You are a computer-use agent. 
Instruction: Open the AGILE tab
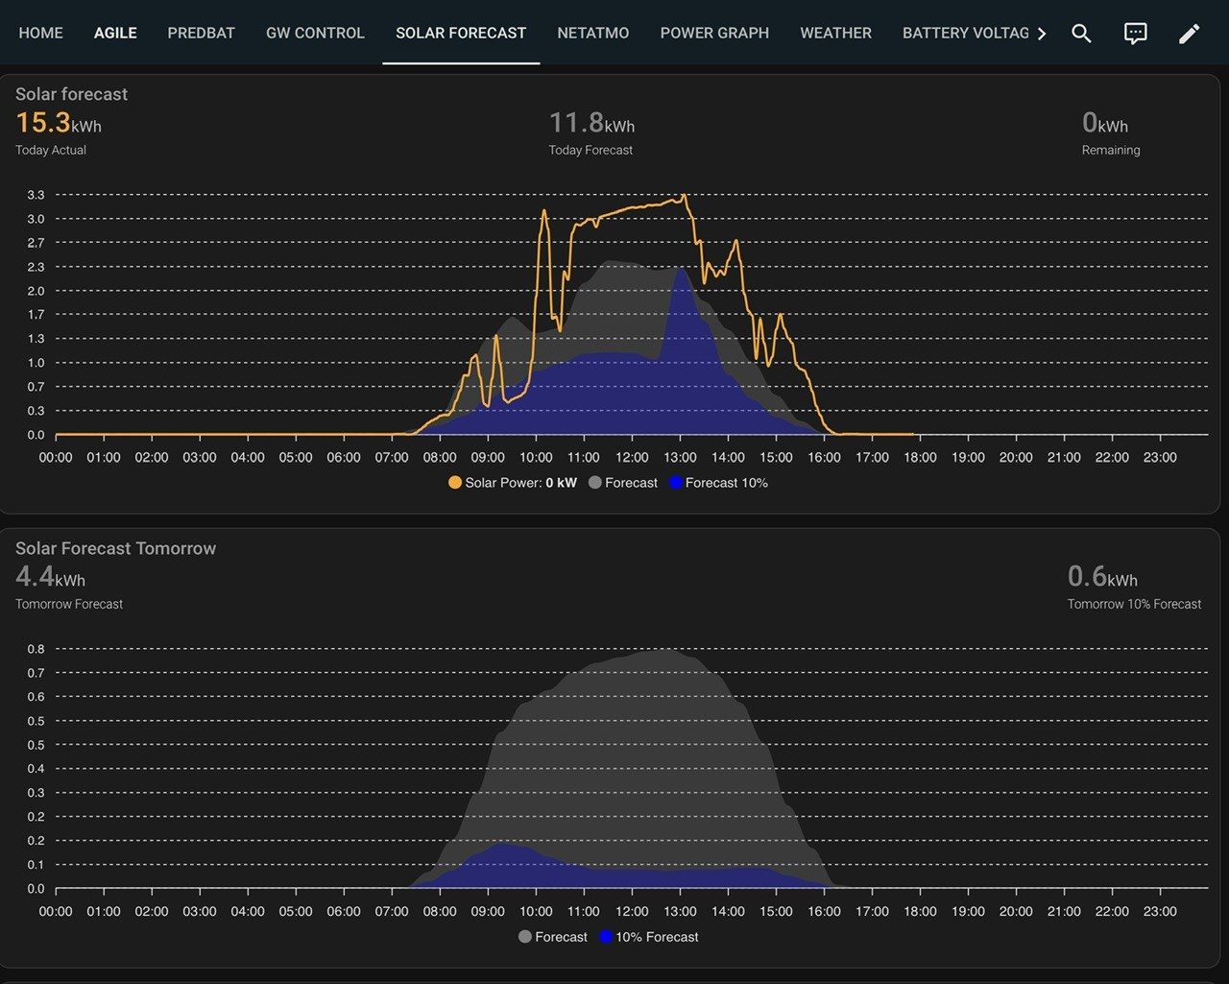click(x=115, y=33)
